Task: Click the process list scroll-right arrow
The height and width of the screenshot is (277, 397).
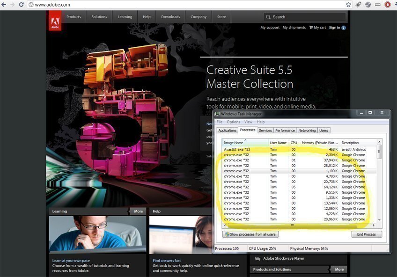Action: 374,225
